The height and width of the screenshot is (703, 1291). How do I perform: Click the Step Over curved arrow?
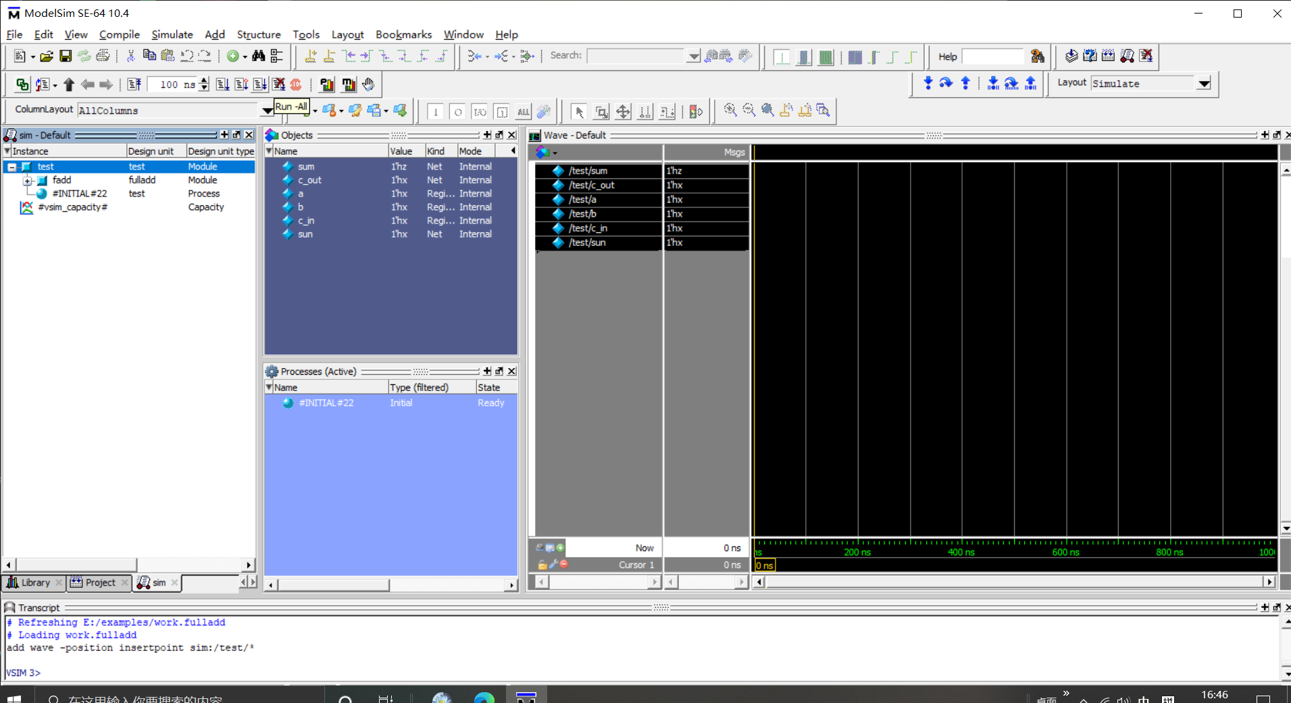click(946, 83)
